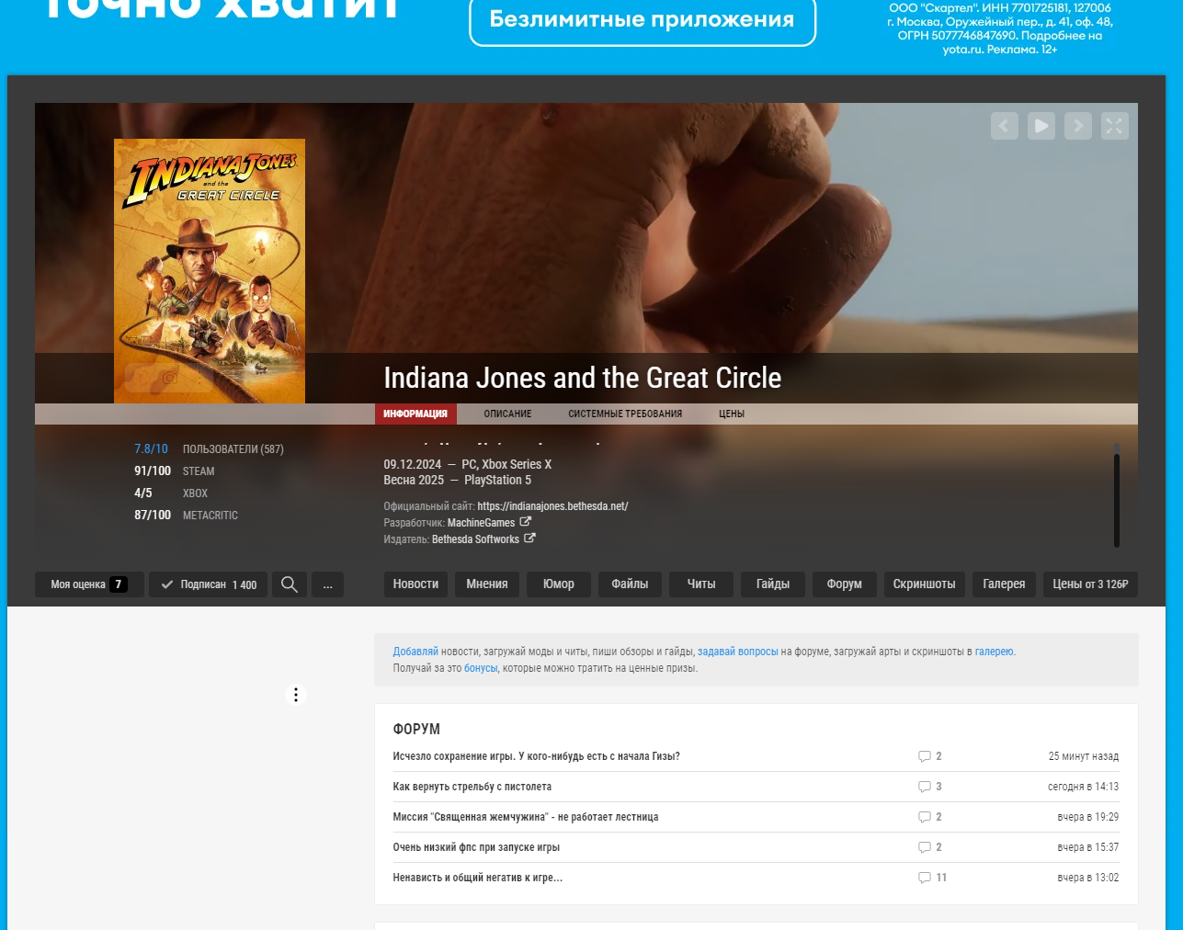Open the "Гайды" section
The image size is (1183, 930).
[773, 584]
